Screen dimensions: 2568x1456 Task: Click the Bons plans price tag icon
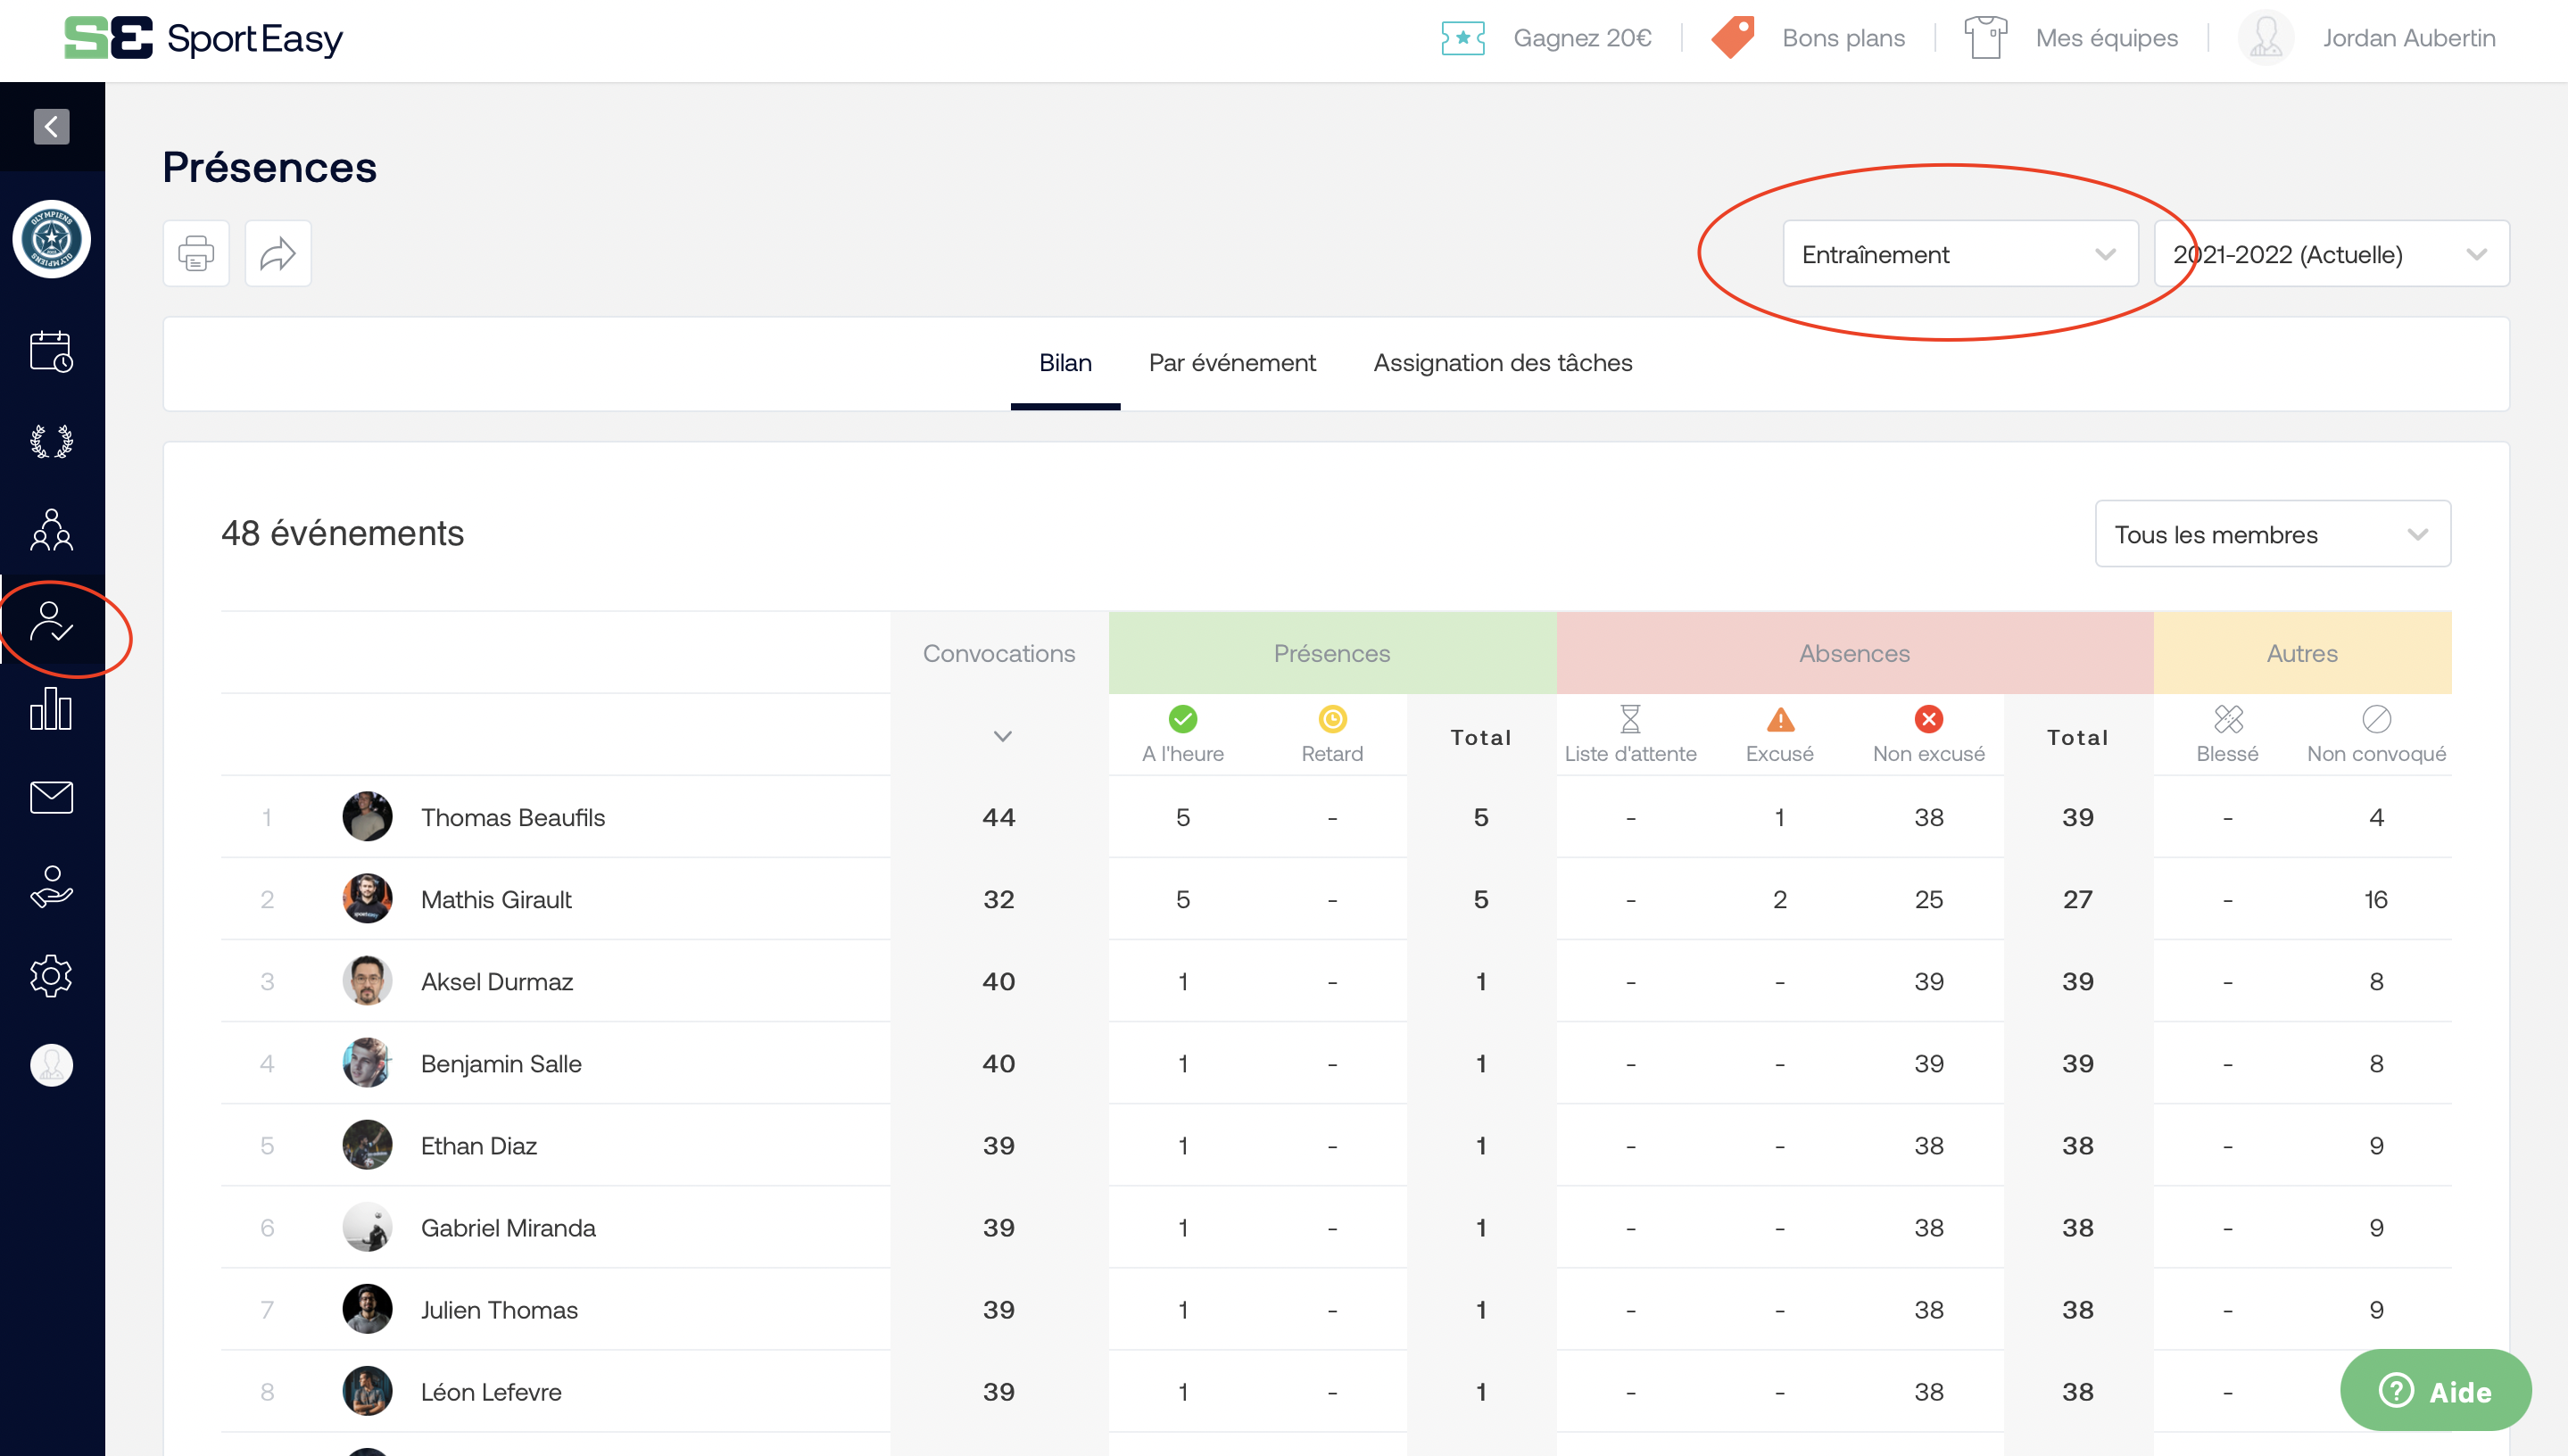1733,38
